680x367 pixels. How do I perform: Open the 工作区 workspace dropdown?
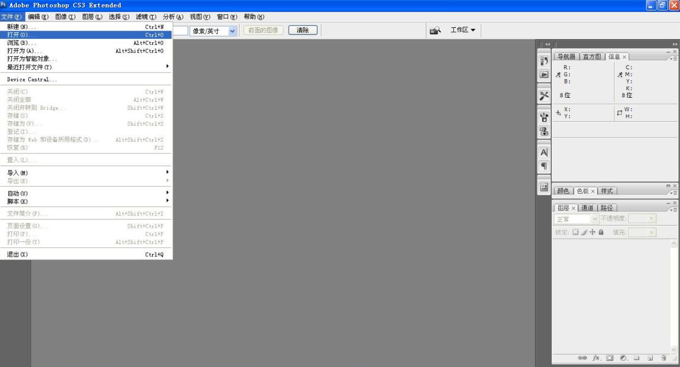[462, 29]
